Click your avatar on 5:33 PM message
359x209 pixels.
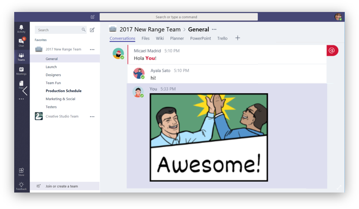pyautogui.click(x=138, y=92)
